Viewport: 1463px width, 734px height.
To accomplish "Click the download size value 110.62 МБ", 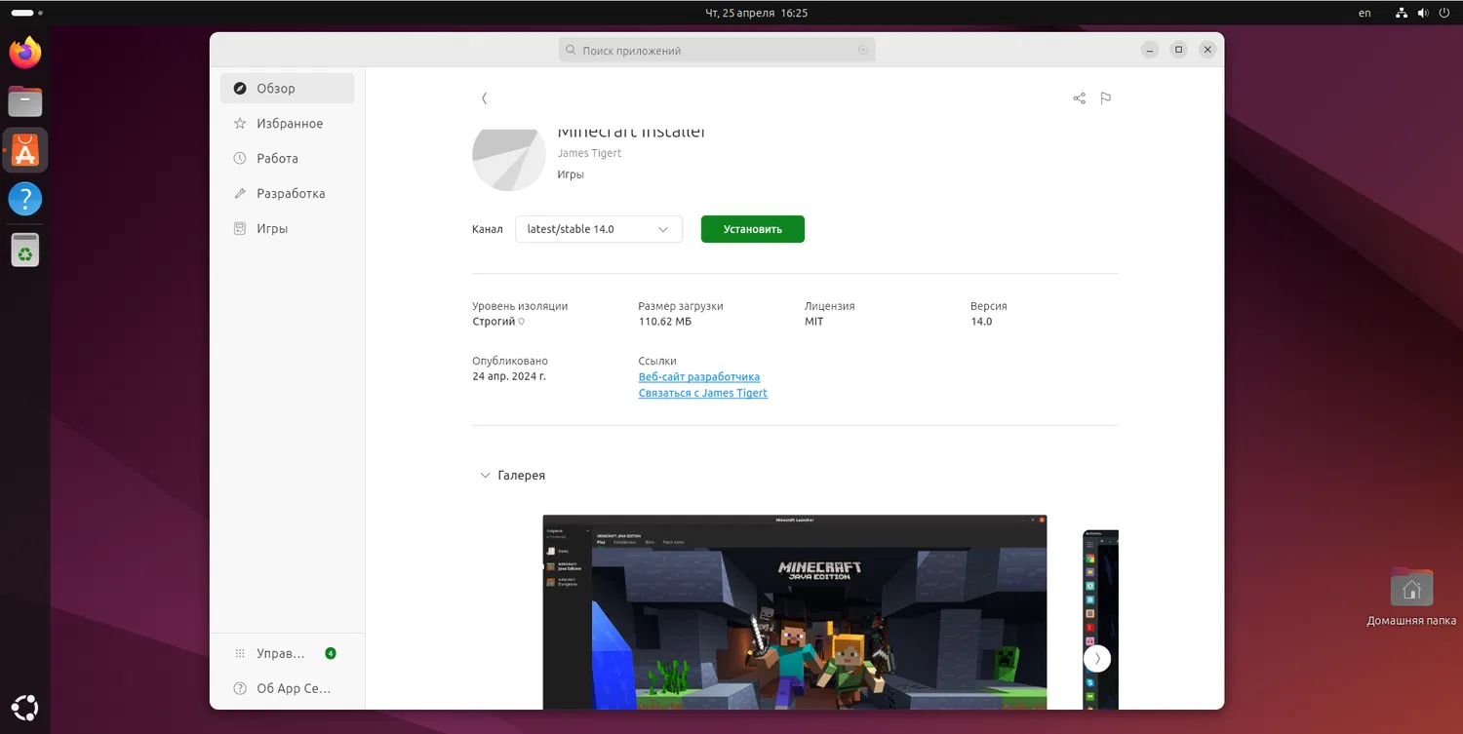I will pos(665,322).
